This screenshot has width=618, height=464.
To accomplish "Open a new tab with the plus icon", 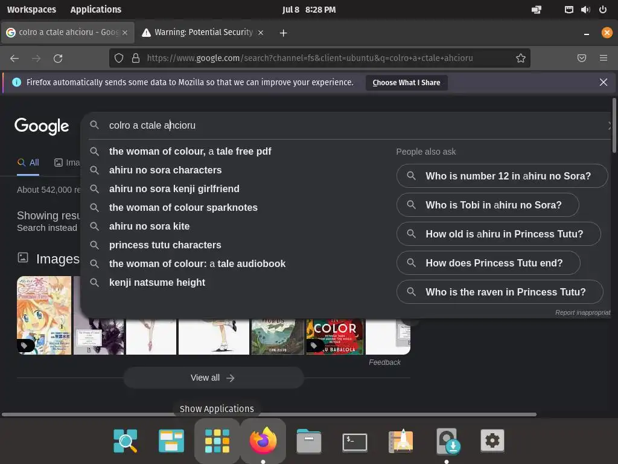I will pyautogui.click(x=283, y=33).
